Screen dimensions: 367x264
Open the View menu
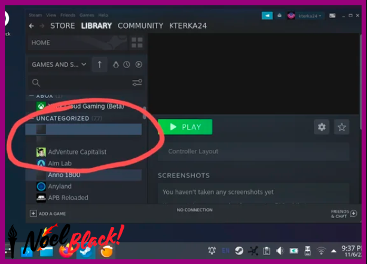(x=51, y=15)
